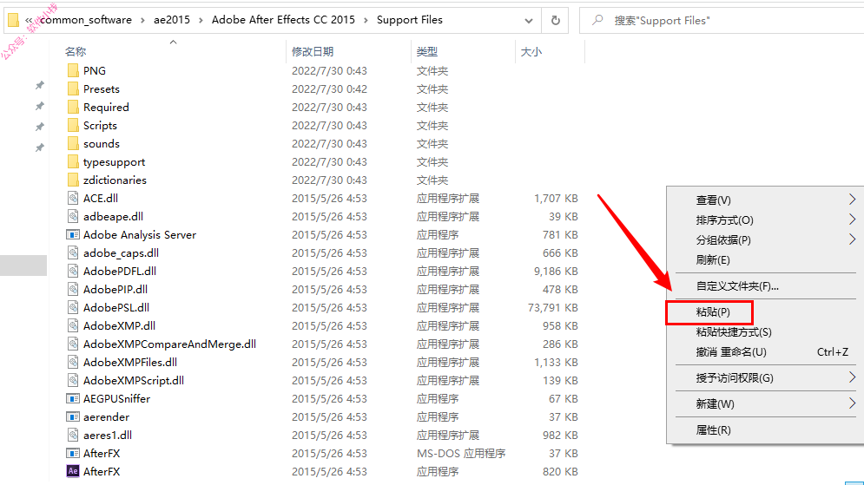Click the Presets folder icon
The width and height of the screenshot is (864, 485).
pyautogui.click(x=73, y=88)
